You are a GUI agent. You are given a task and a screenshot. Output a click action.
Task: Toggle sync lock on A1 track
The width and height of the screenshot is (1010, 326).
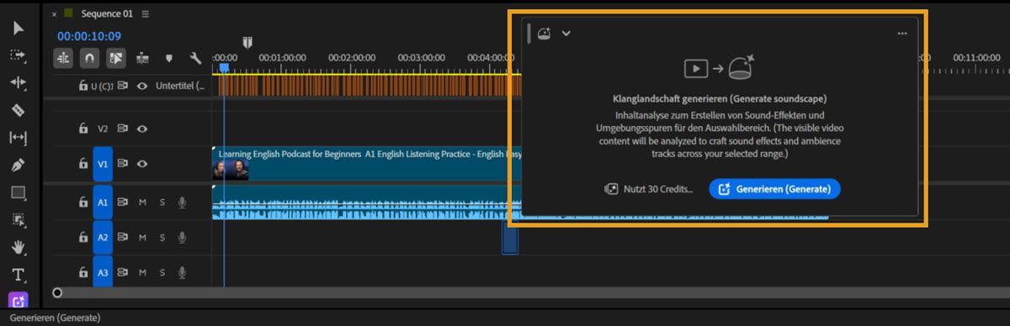(x=123, y=202)
